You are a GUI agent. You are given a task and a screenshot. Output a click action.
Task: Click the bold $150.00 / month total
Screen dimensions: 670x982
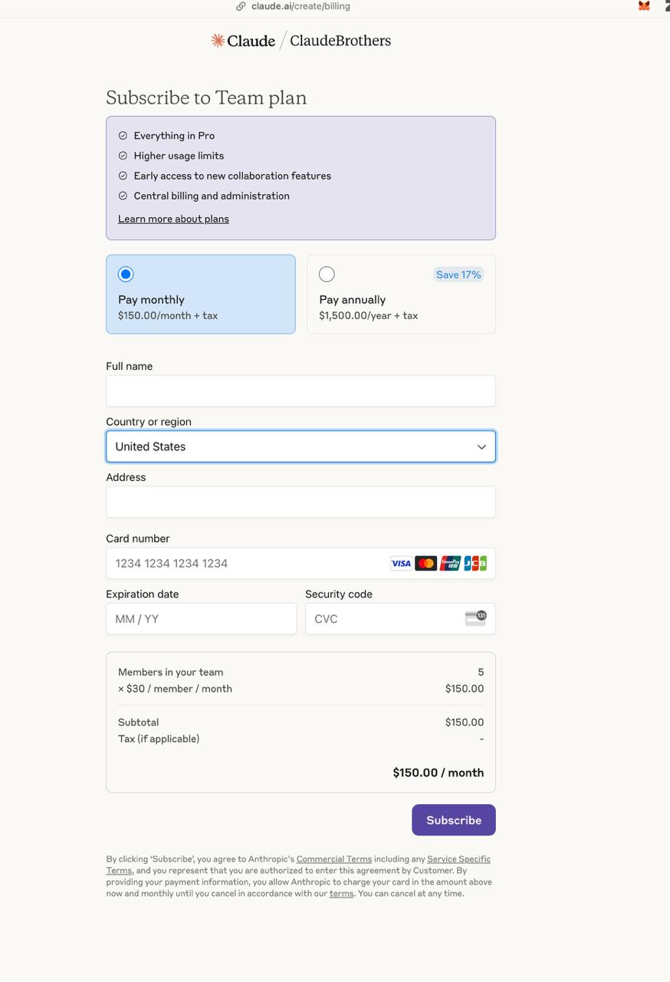point(438,773)
